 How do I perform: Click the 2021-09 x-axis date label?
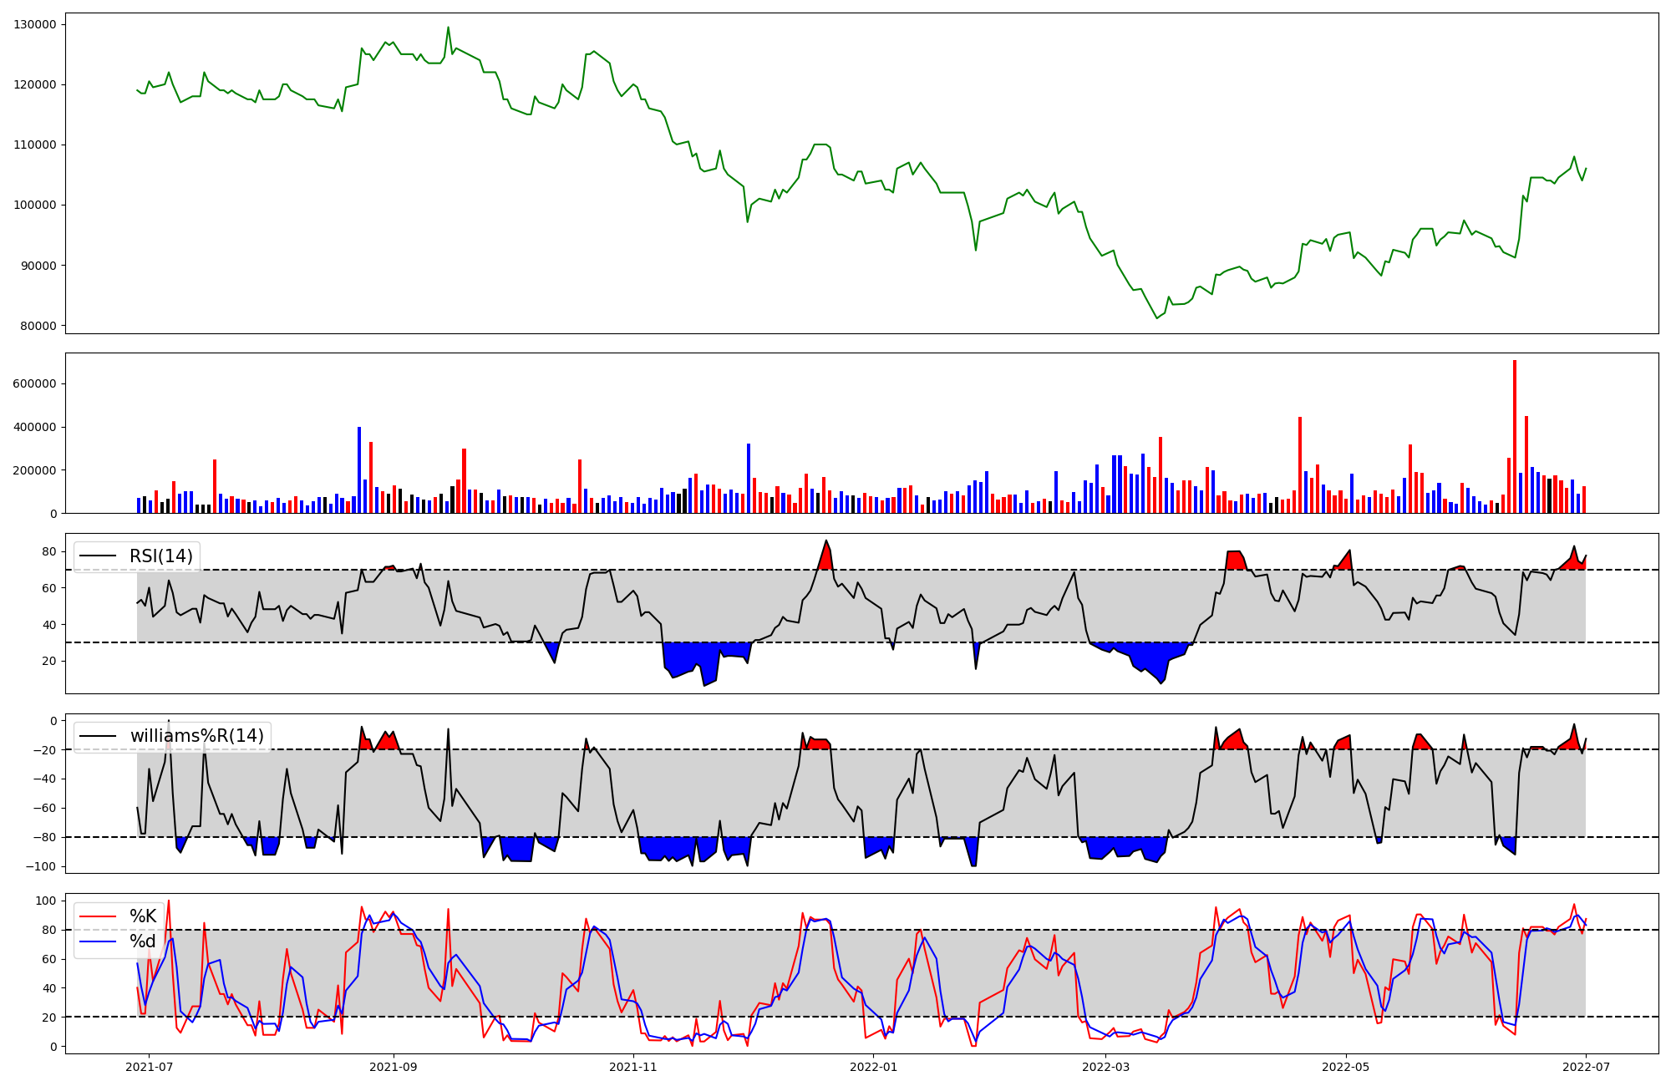click(x=393, y=1067)
